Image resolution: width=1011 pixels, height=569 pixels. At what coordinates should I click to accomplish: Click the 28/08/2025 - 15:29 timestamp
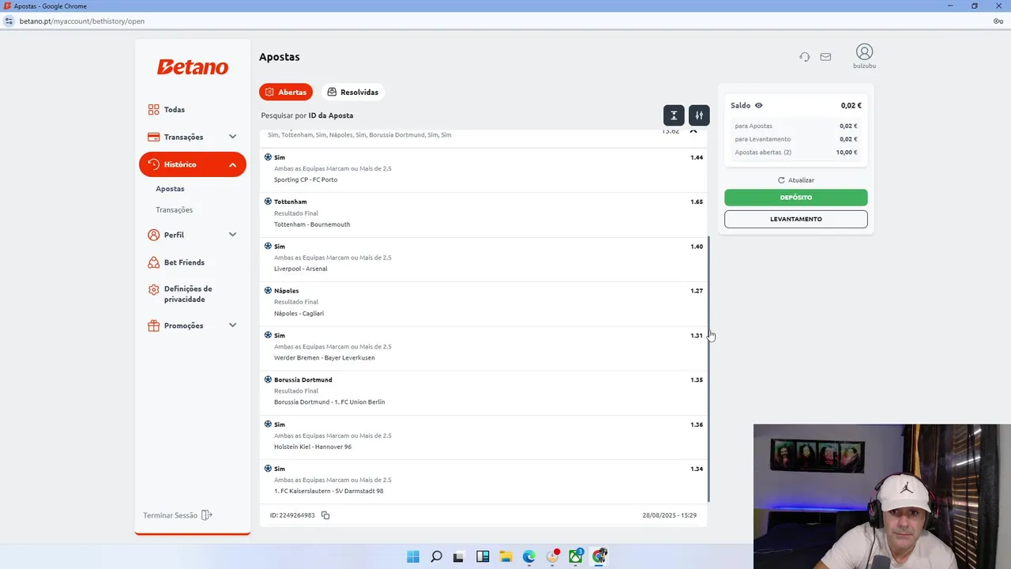pos(669,515)
